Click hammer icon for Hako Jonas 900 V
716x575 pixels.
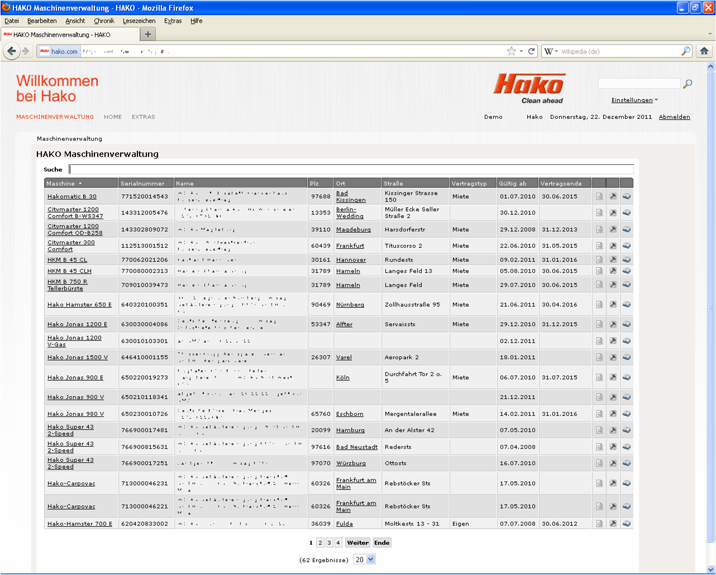[613, 397]
